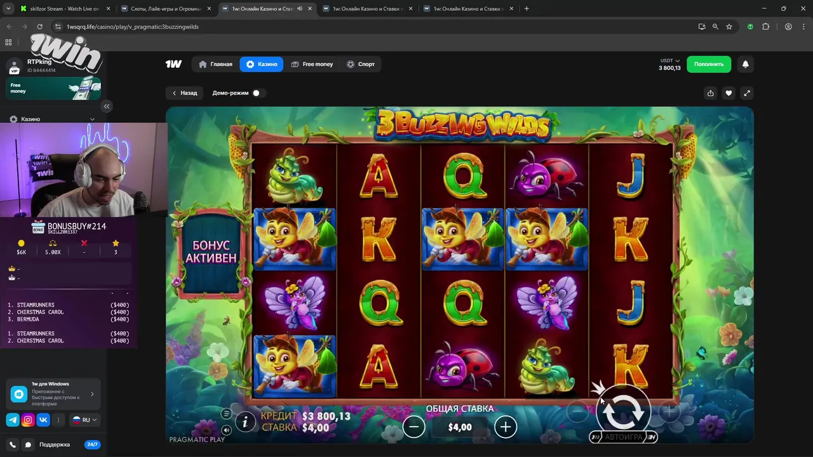Image resolution: width=813 pixels, height=457 pixels.
Task: Expand the game to fullscreen
Action: 747,93
